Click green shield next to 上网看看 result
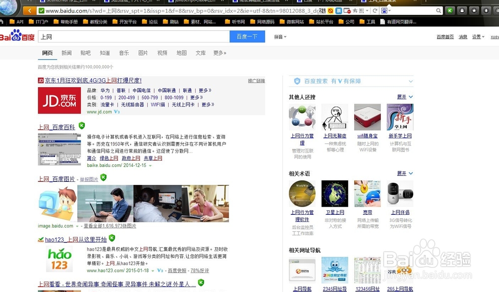Screen dimensions: 499x292 click(x=201, y=282)
